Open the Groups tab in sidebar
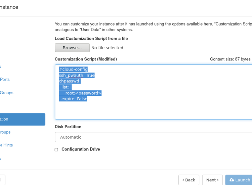 pos(7,93)
